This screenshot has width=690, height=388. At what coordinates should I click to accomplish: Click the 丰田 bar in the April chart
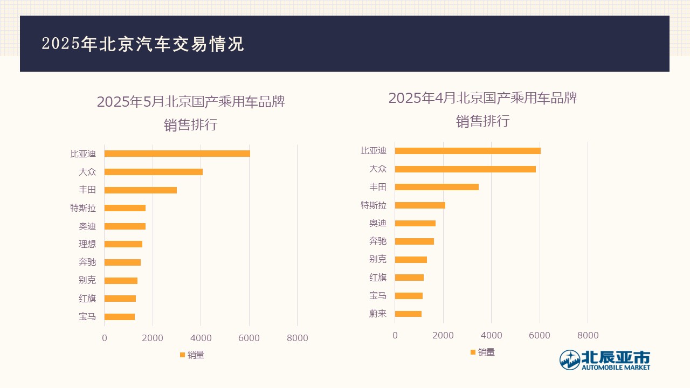[437, 187]
